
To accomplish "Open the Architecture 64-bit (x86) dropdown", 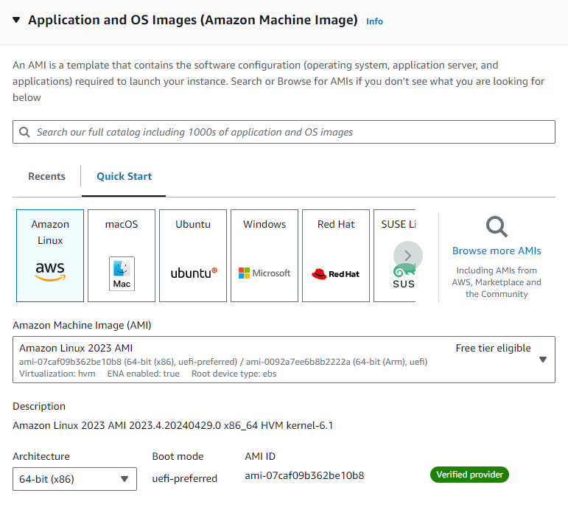I will (x=74, y=479).
